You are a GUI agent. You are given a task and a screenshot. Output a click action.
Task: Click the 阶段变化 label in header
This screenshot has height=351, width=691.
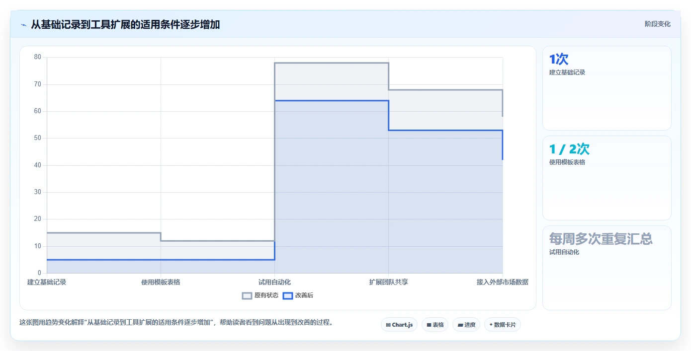coord(658,24)
